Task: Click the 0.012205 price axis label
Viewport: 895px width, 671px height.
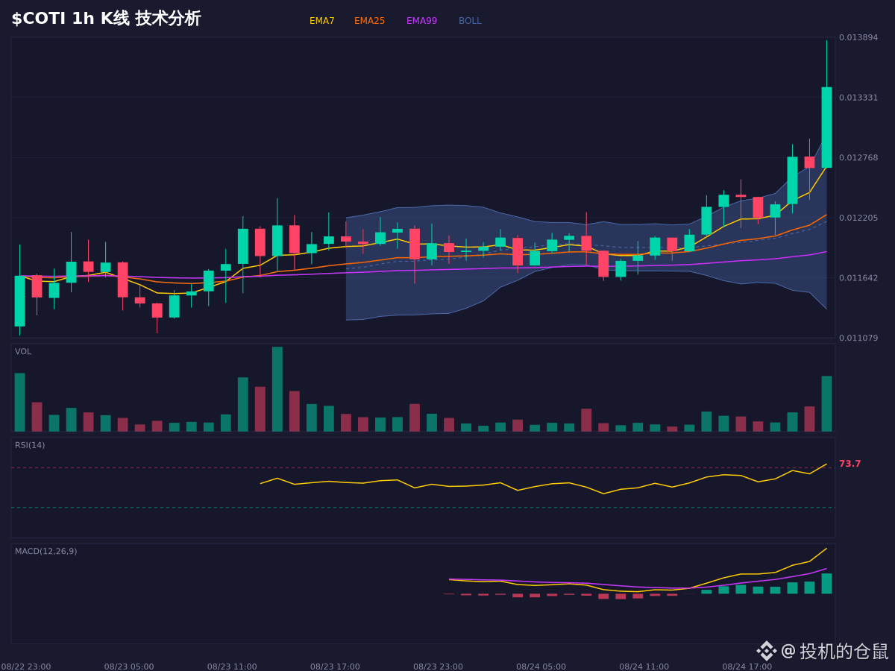Action: [858, 218]
